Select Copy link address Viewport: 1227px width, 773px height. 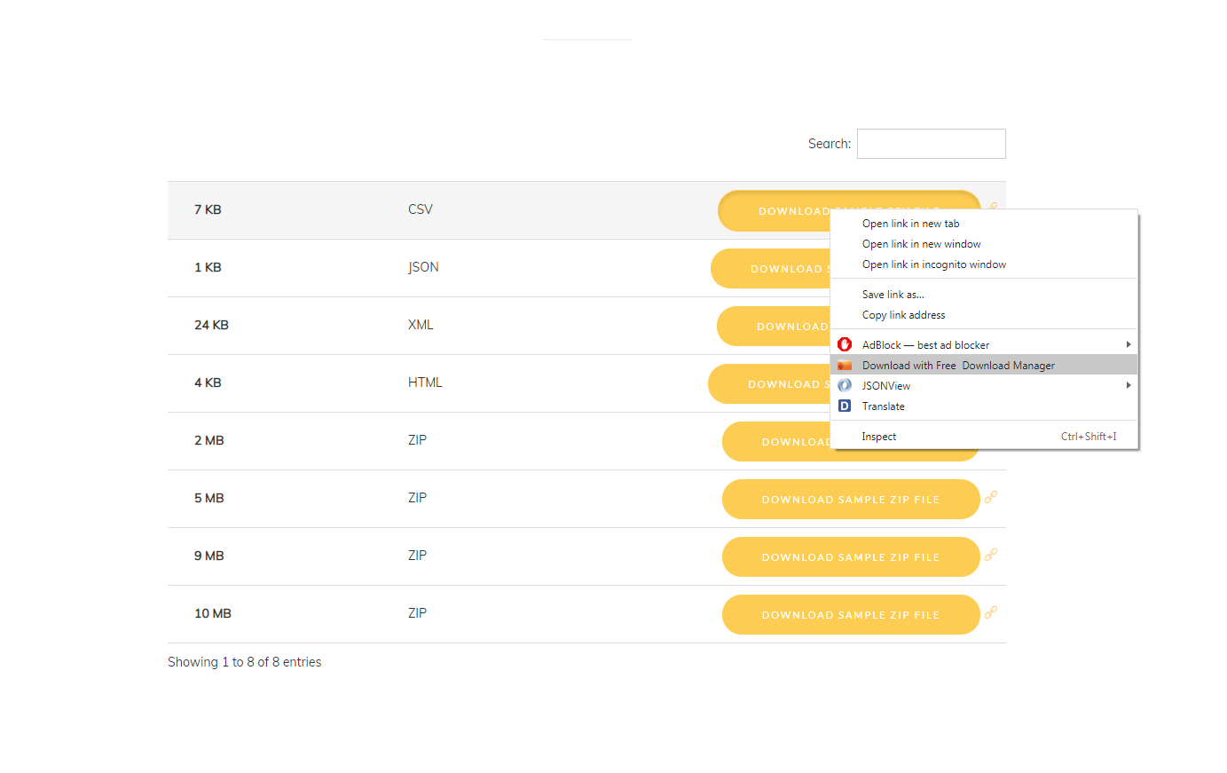tap(903, 315)
